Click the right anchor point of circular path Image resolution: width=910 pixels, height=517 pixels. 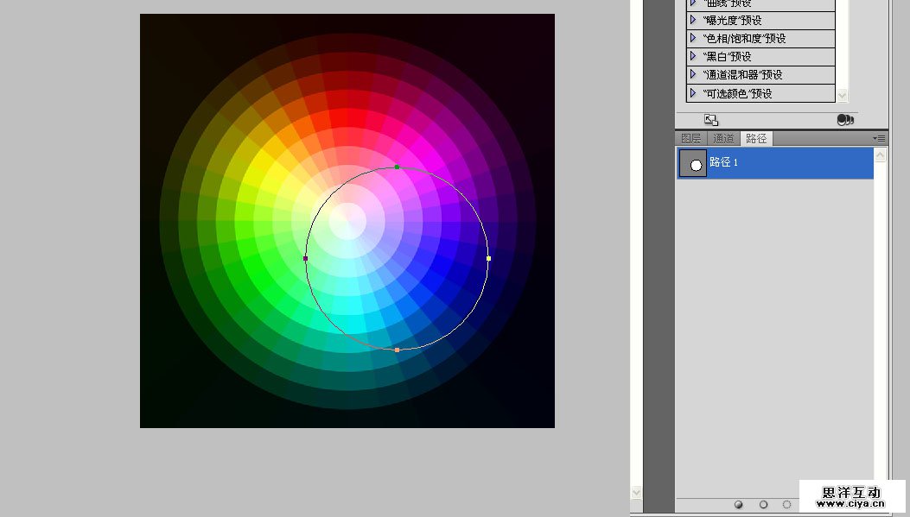click(x=488, y=258)
